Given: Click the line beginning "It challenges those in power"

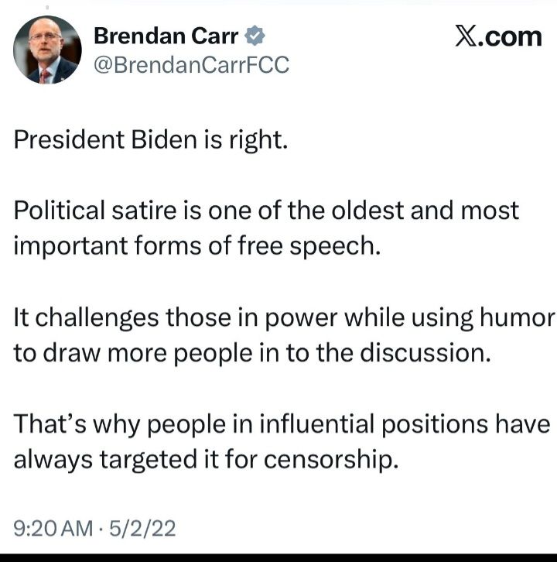Looking at the screenshot, I should (x=284, y=318).
